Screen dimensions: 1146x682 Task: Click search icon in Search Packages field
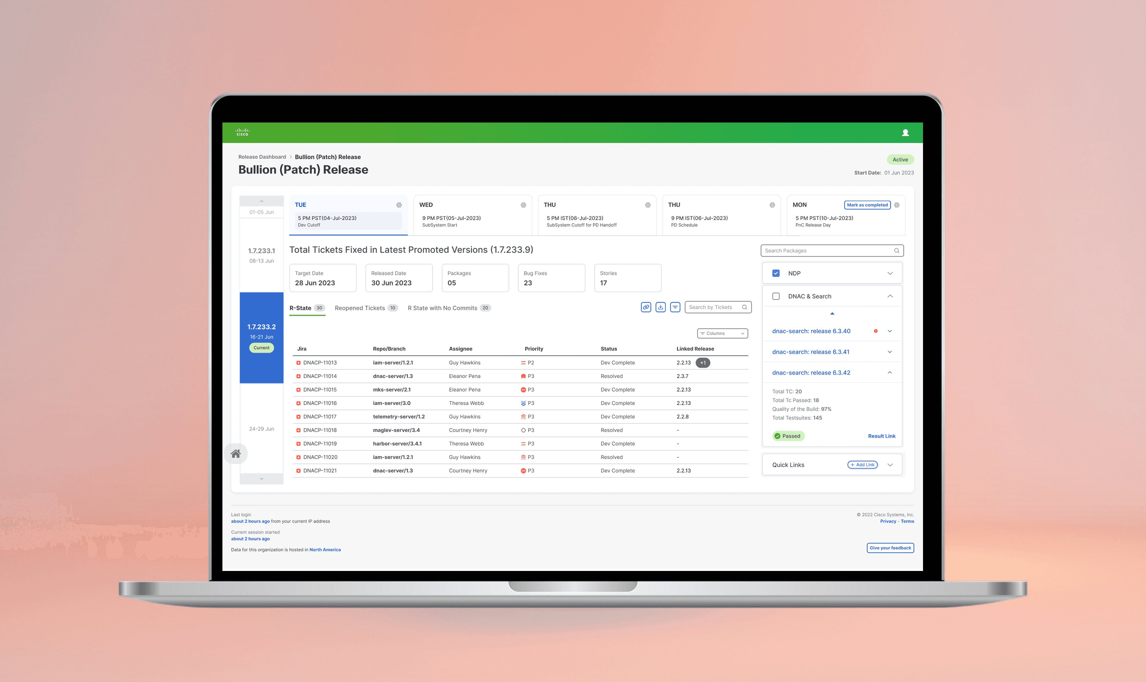(x=896, y=250)
